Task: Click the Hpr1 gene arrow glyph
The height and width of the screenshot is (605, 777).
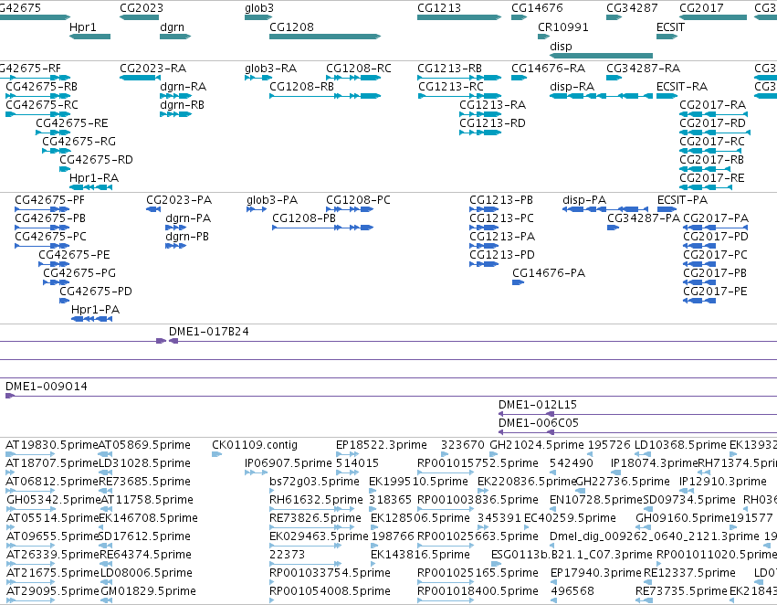Action: pyautogui.click(x=89, y=37)
